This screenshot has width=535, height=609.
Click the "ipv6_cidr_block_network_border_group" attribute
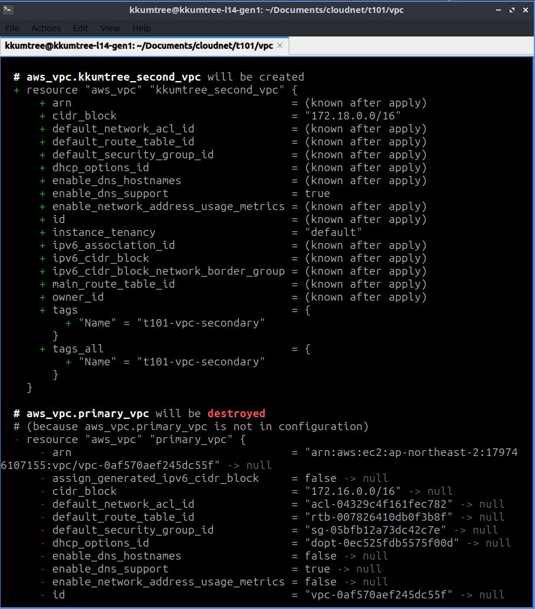click(x=168, y=271)
